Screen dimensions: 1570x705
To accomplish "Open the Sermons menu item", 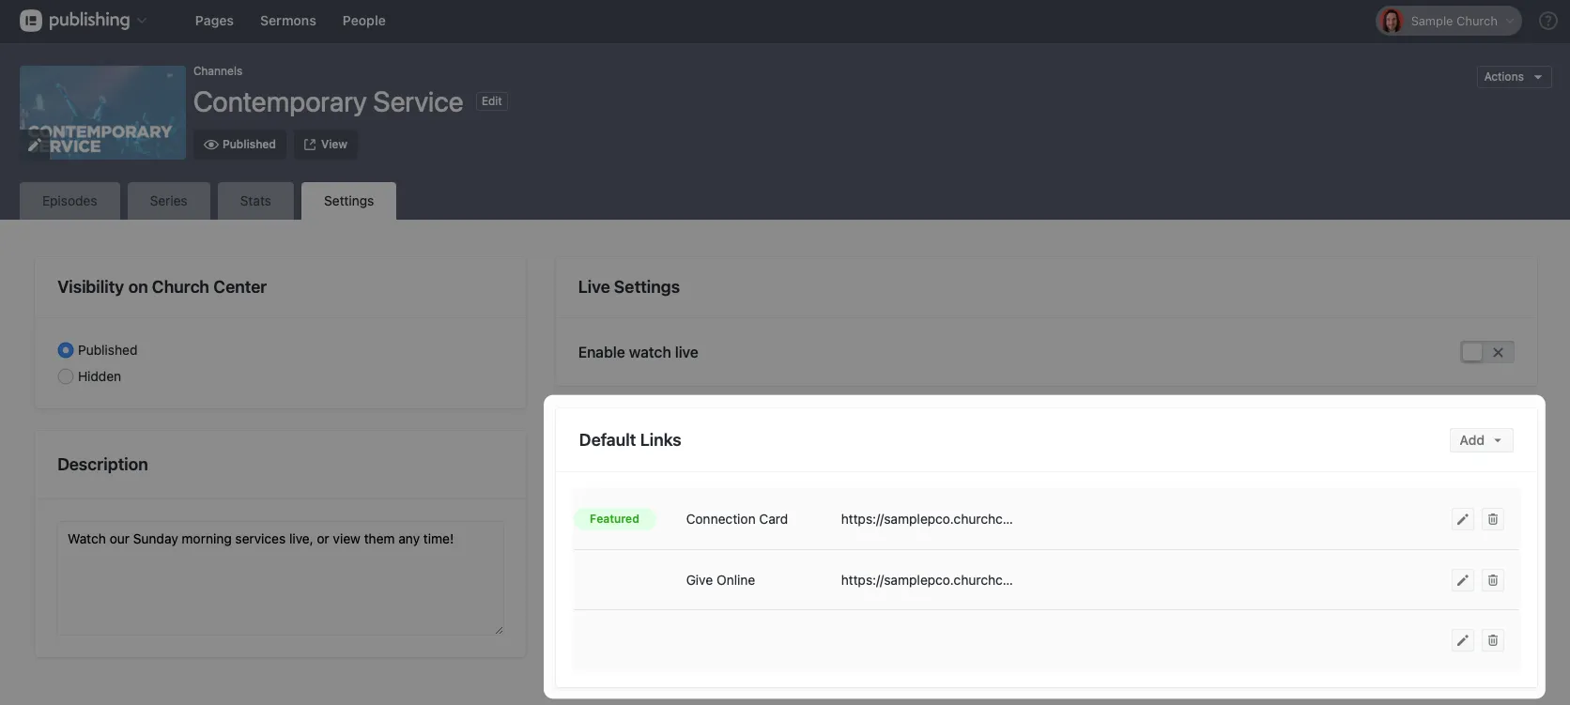I will click(x=287, y=21).
